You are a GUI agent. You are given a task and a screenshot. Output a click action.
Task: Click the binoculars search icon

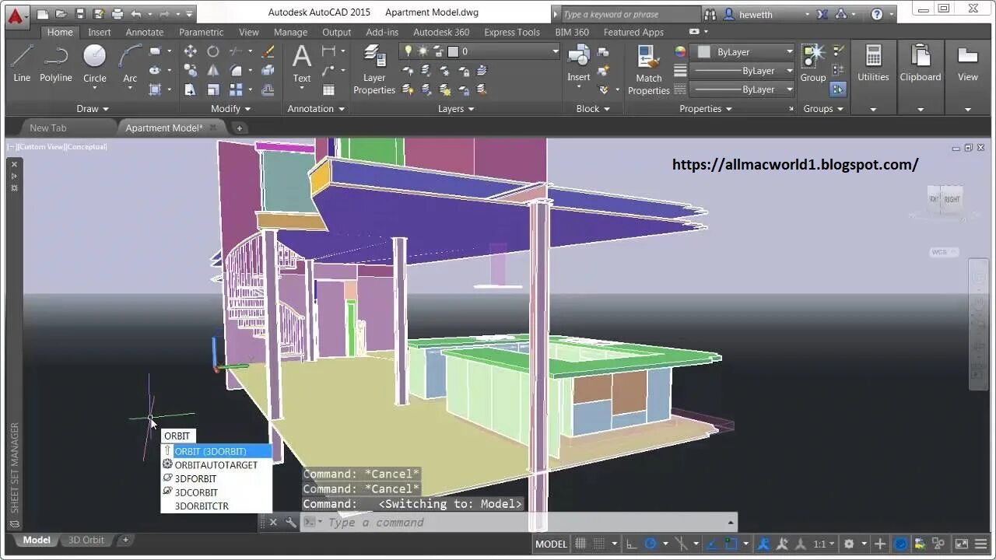pyautogui.click(x=710, y=14)
